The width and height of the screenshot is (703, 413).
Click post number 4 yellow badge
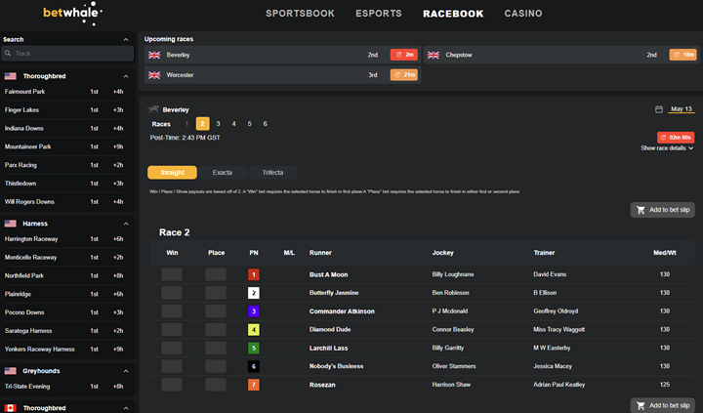pos(254,330)
